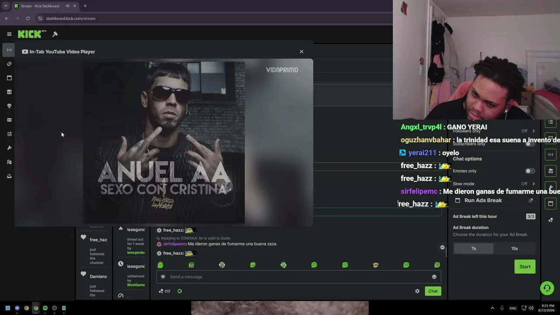The width and height of the screenshot is (560, 315).
Task: Click the chat scroll-to-bottom check icon
Action: click(x=442, y=248)
